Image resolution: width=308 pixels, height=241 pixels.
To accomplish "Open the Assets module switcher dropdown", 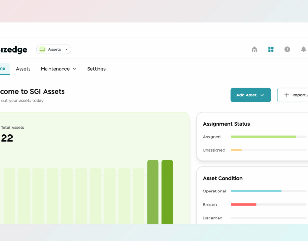I will pos(66,49).
